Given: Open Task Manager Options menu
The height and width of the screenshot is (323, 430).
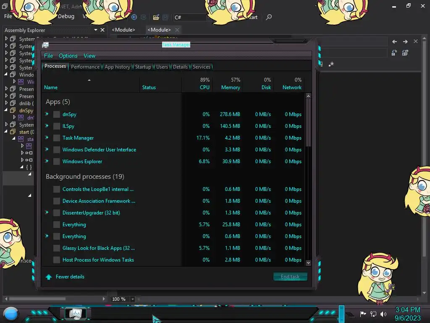Looking at the screenshot, I should point(68,56).
